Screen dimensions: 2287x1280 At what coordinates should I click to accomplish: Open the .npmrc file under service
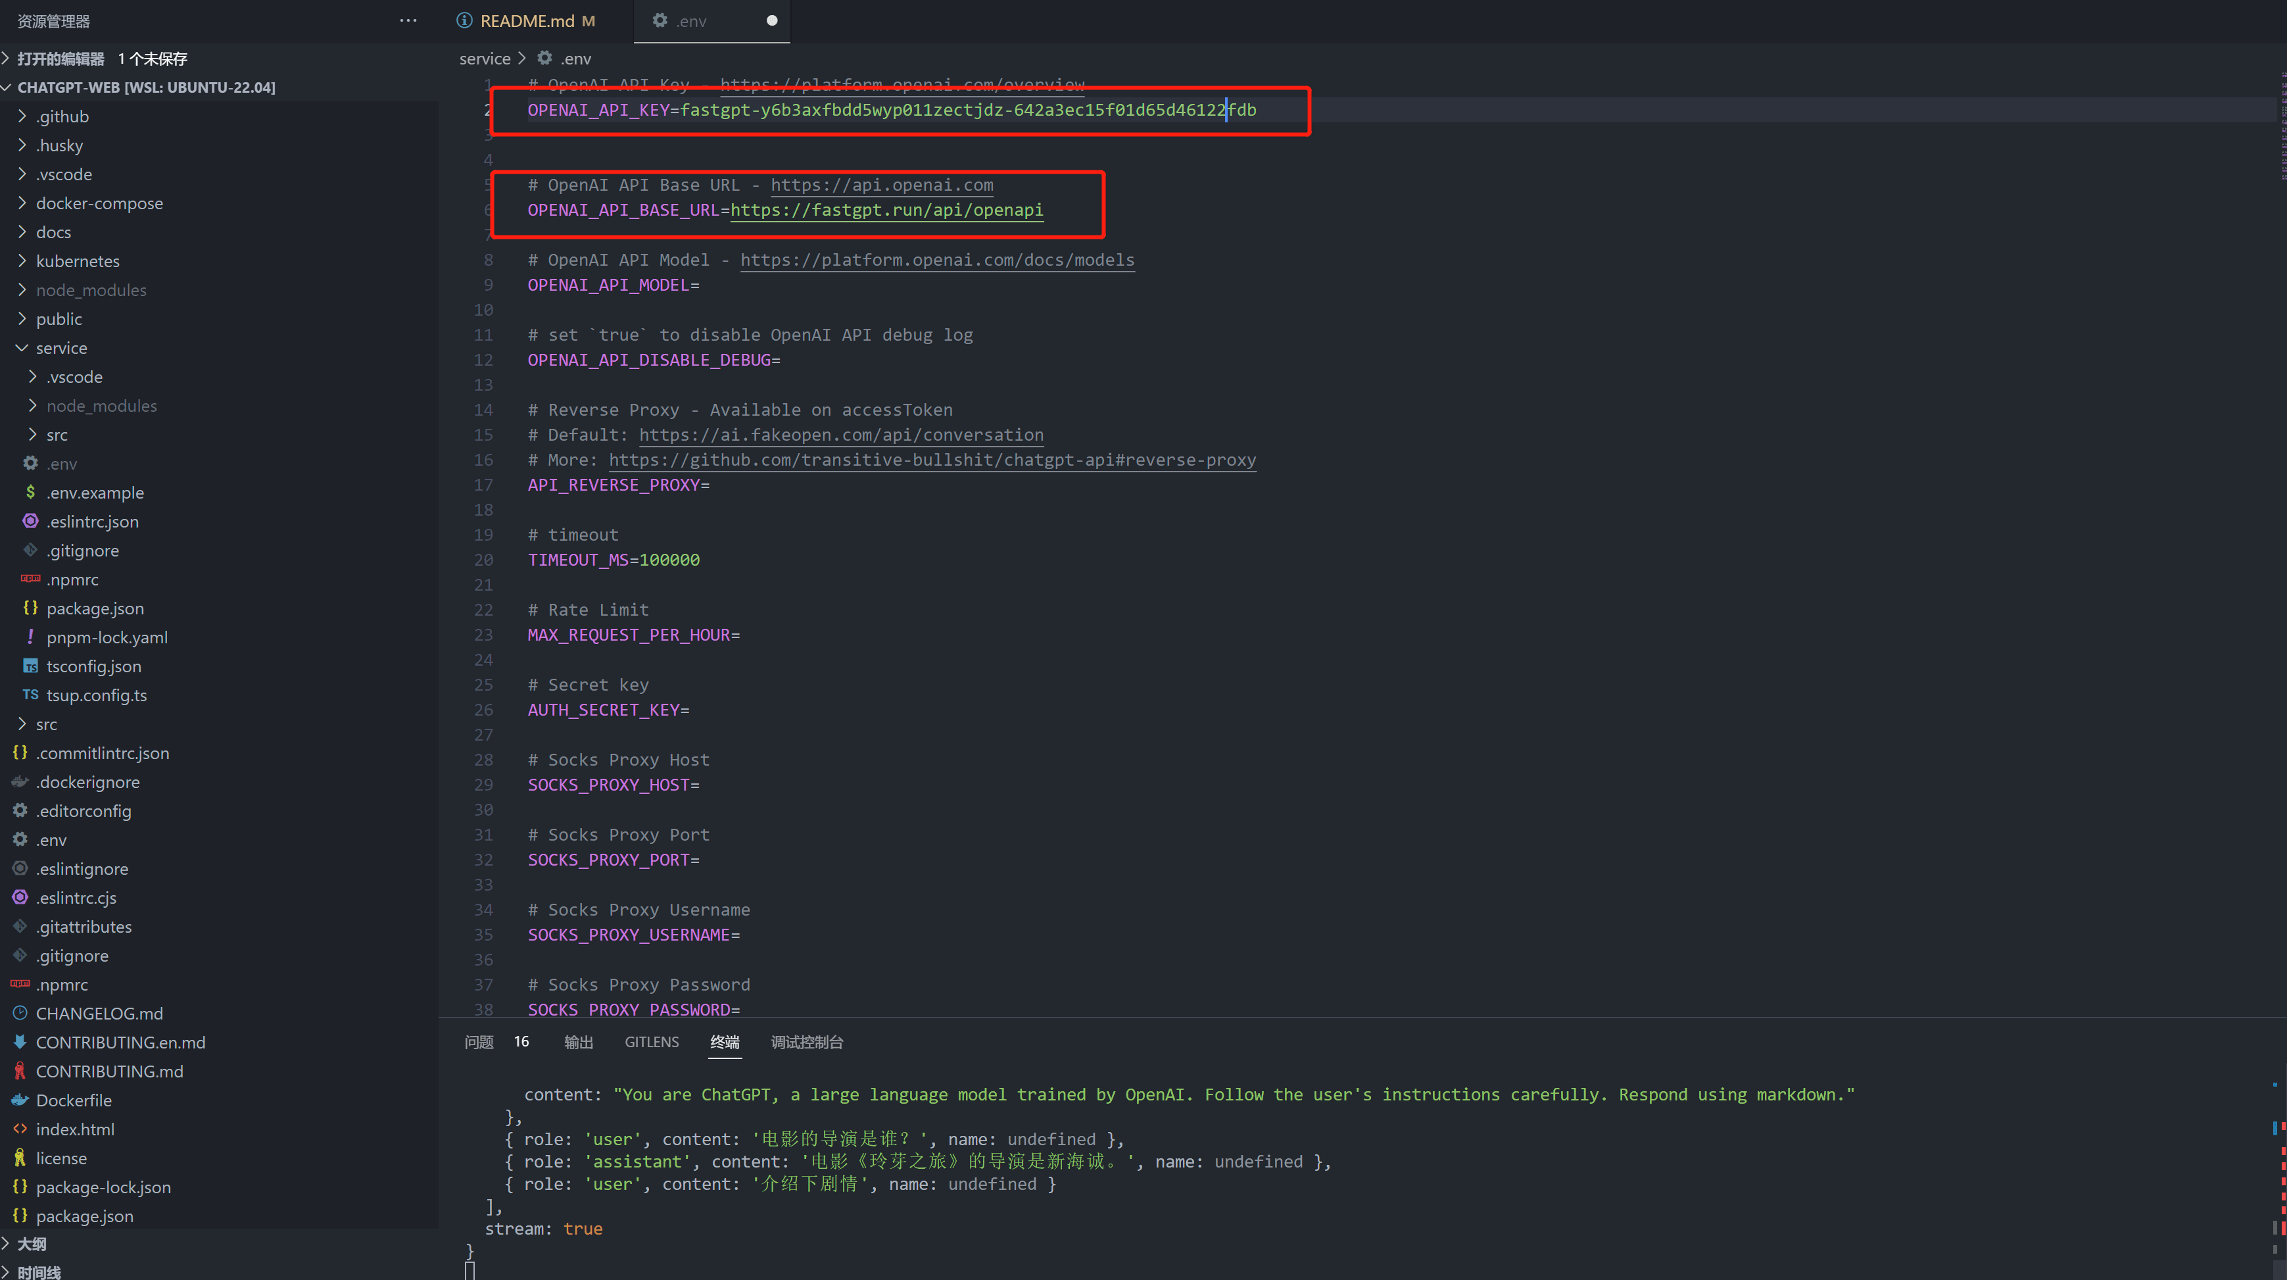[x=73, y=579]
